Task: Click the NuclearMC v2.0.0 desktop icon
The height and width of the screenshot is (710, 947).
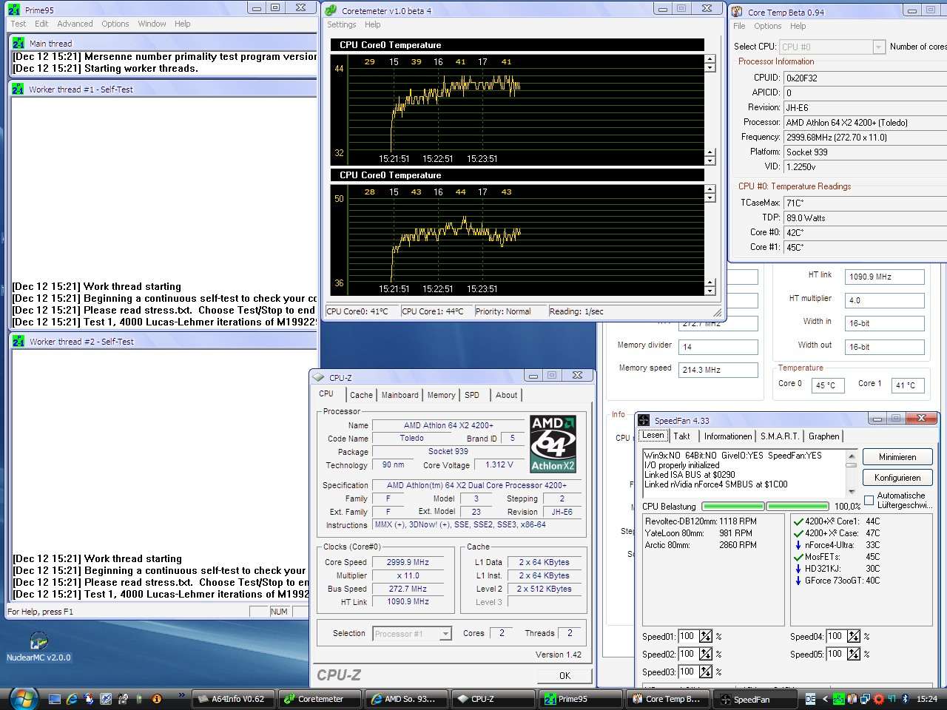Action: tap(38, 646)
